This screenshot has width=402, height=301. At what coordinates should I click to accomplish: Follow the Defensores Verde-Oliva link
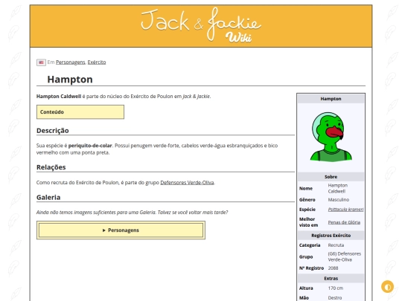coord(187,183)
